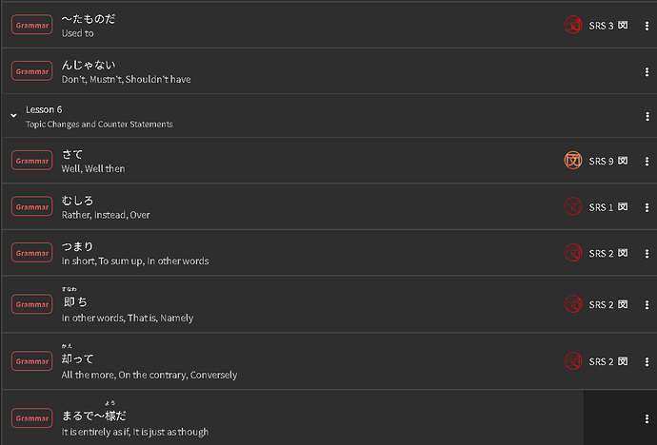The width and height of the screenshot is (657, 445).
Task: Collapse Lesson 6 with its chevron arrow
Action: (x=14, y=115)
